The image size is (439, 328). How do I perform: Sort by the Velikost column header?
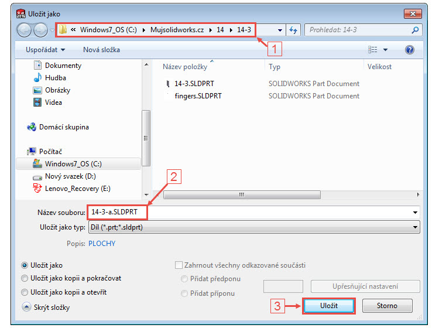click(x=379, y=67)
